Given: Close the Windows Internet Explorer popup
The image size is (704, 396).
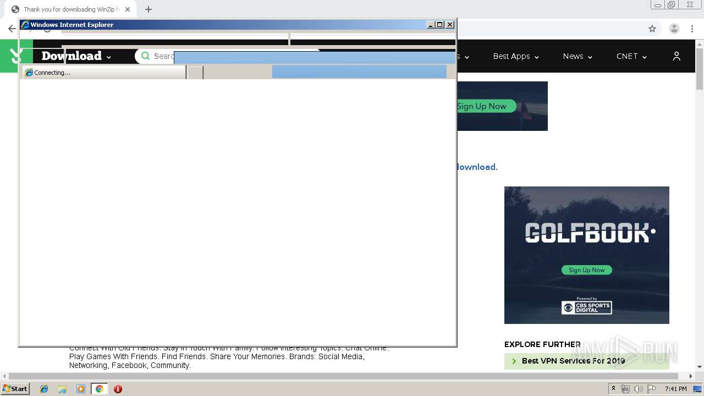Looking at the screenshot, I should tap(450, 25).
